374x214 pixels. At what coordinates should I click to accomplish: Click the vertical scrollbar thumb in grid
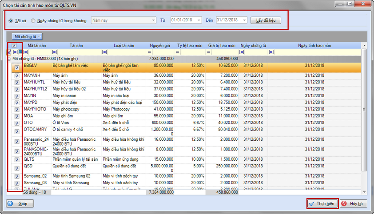coord(364,110)
